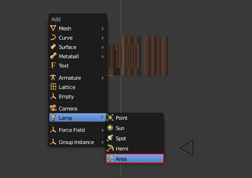Click the Text F icon

53,65
